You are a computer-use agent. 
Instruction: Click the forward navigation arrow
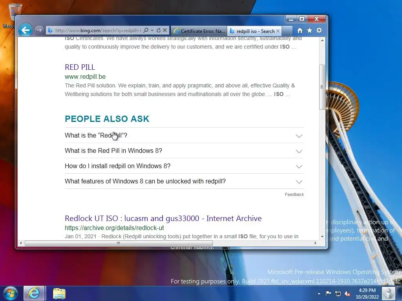tap(39, 30)
